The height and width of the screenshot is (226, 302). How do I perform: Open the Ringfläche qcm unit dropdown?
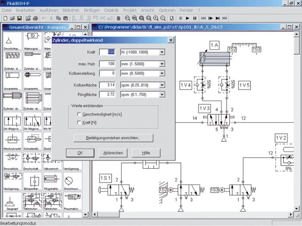pyautogui.click(x=162, y=94)
